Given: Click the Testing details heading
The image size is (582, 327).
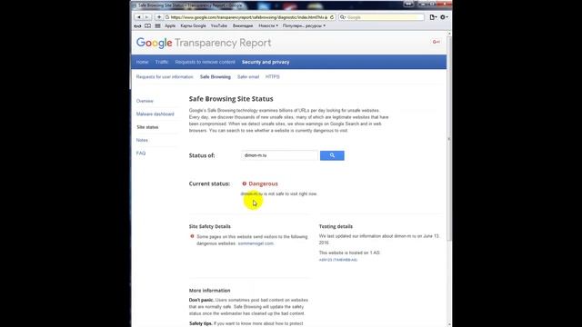Looking at the screenshot, I should coord(336,226).
